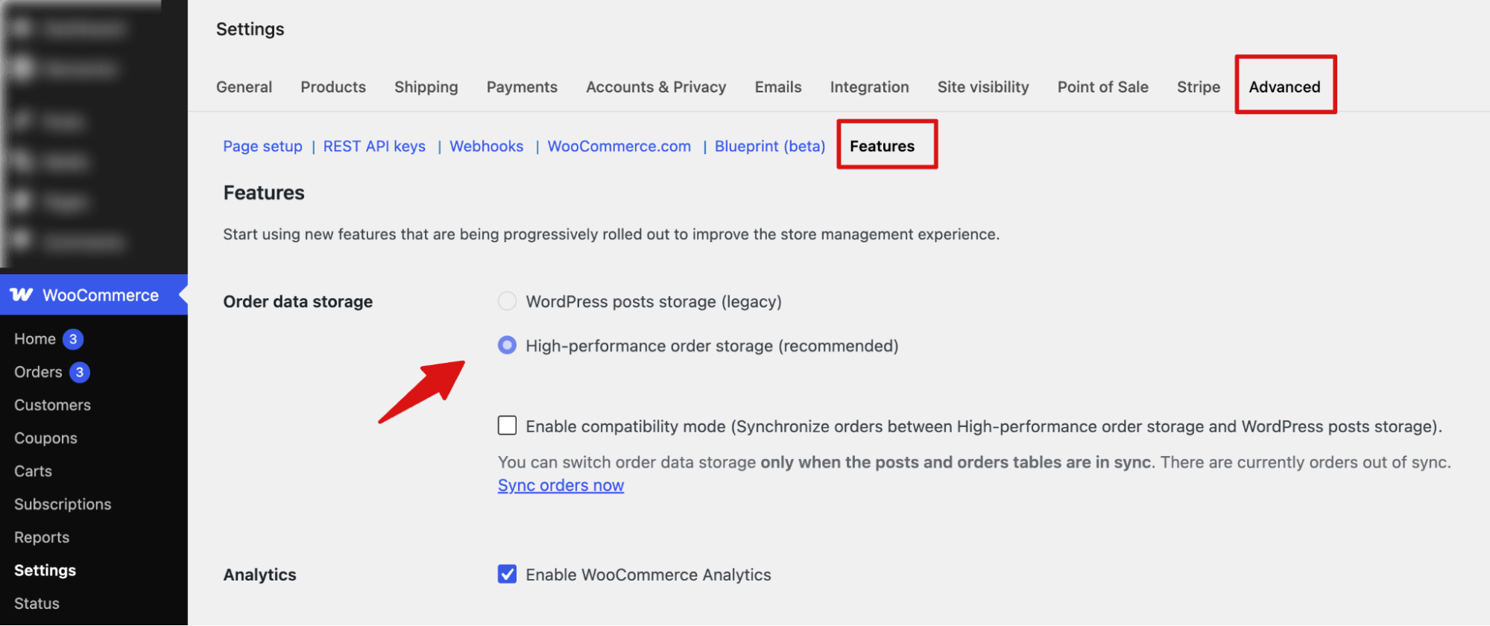Switch to the Emails tab
Screen dimensions: 1490x626
coord(778,87)
